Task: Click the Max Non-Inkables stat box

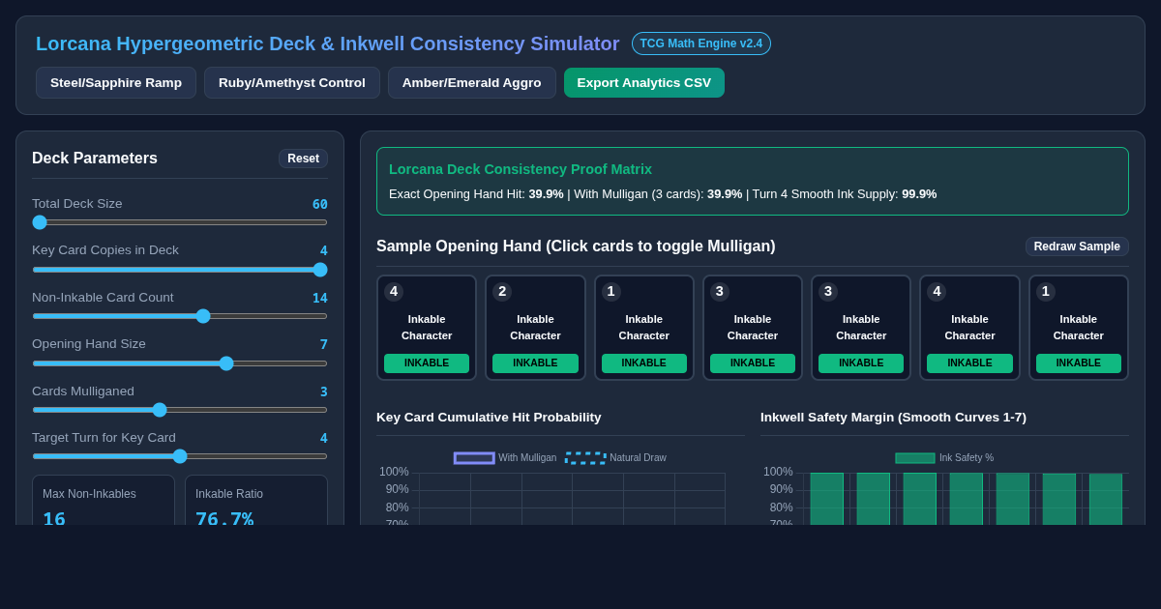Action: tap(104, 501)
